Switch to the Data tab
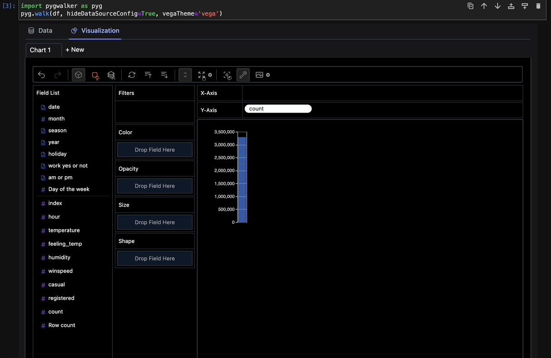The width and height of the screenshot is (551, 358). coord(40,31)
